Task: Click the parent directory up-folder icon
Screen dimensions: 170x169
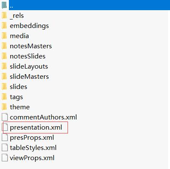Action: [x=4, y=6]
